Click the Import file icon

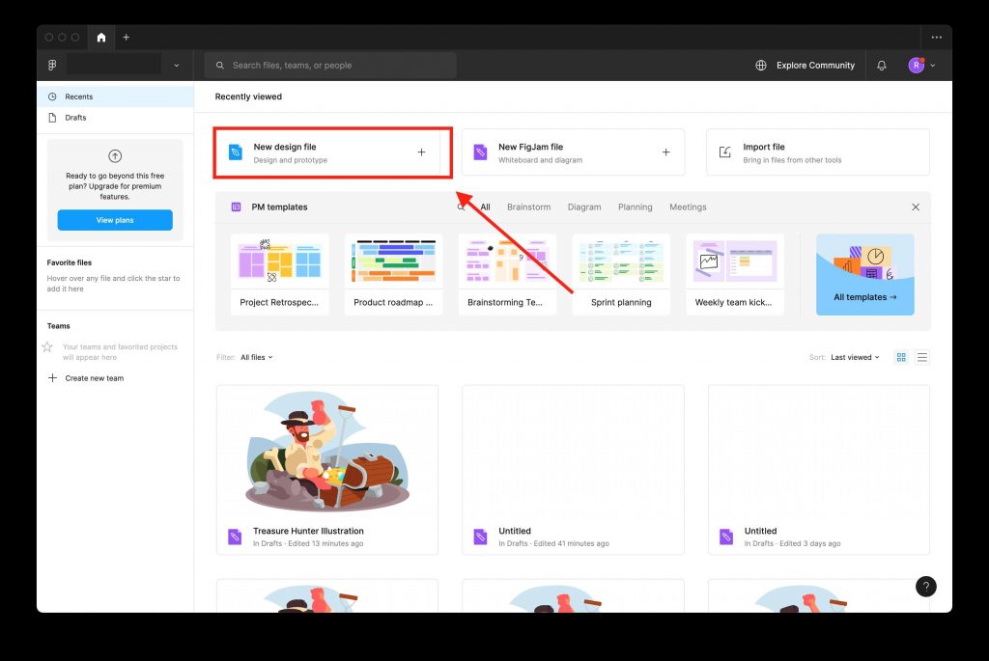(x=724, y=151)
